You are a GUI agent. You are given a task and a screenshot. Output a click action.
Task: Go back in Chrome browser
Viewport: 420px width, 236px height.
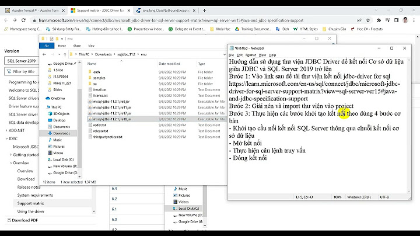(6, 20)
